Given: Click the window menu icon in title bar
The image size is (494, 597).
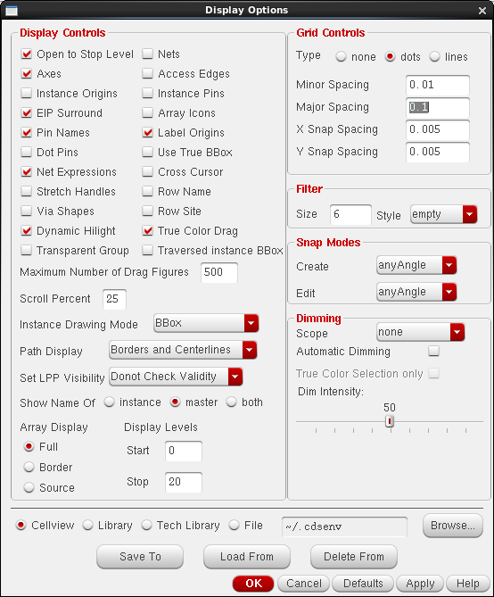Looking at the screenshot, I should pos(12,11).
